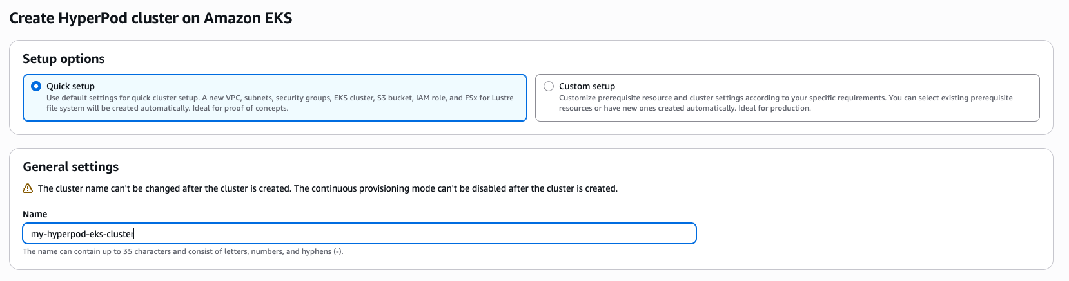Click the "Name" field label
Viewport: 1069px width, 281px height.
35,214
